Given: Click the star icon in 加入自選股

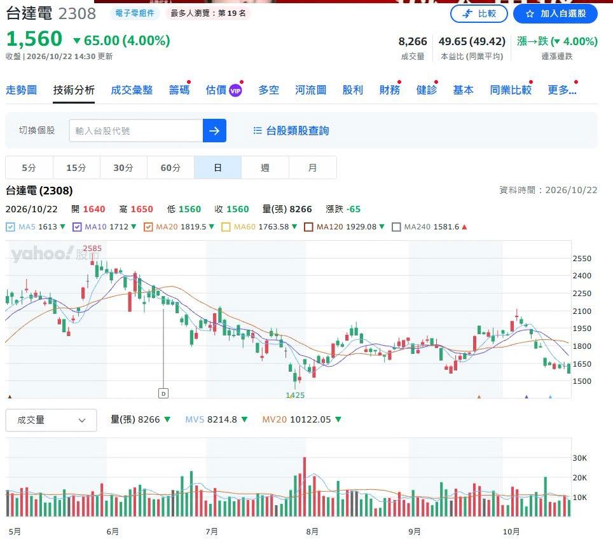Looking at the screenshot, I should (x=530, y=14).
